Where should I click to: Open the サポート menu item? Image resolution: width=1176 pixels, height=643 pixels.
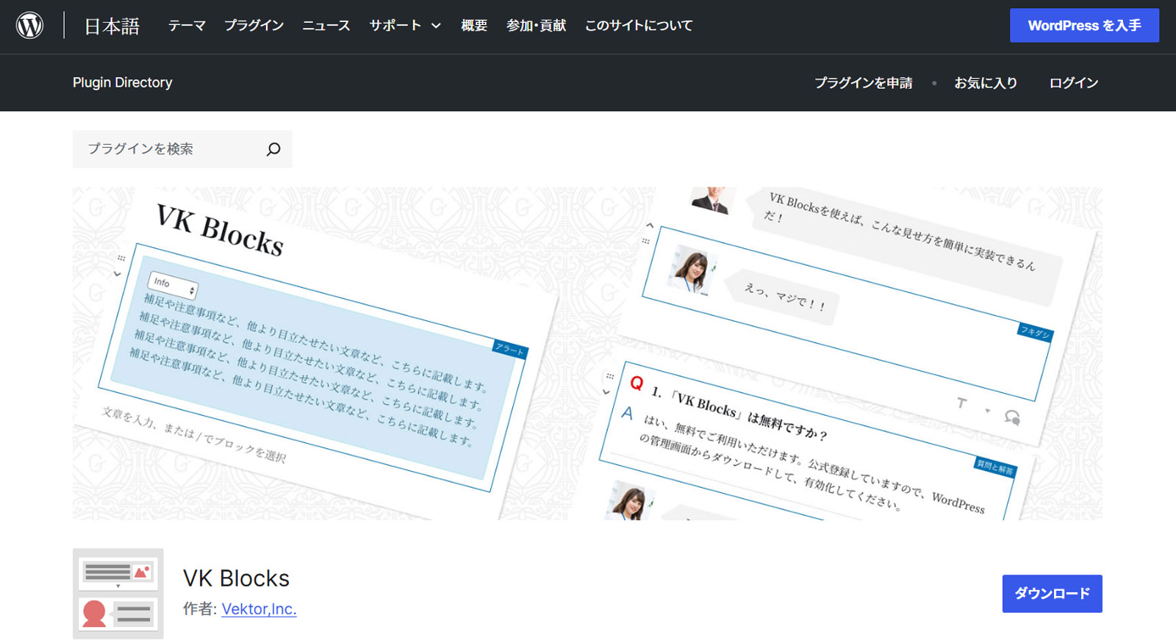coord(395,26)
